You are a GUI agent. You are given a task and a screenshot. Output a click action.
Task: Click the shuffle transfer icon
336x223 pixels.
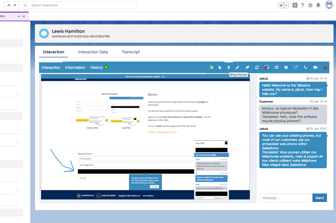276,67
